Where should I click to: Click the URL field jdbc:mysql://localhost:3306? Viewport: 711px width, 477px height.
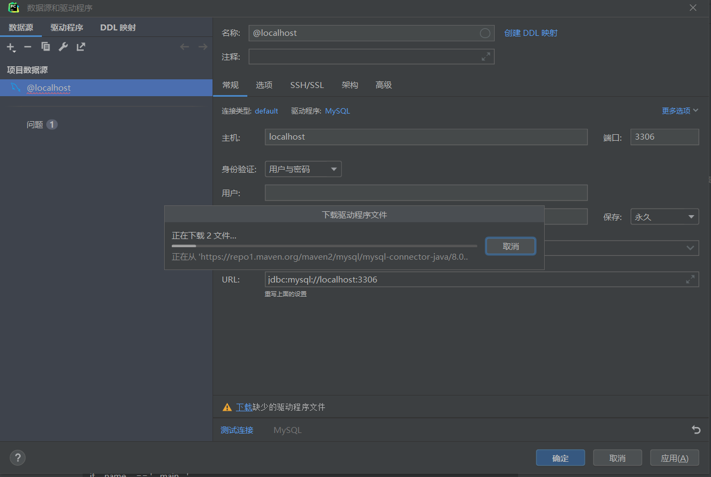tap(482, 279)
